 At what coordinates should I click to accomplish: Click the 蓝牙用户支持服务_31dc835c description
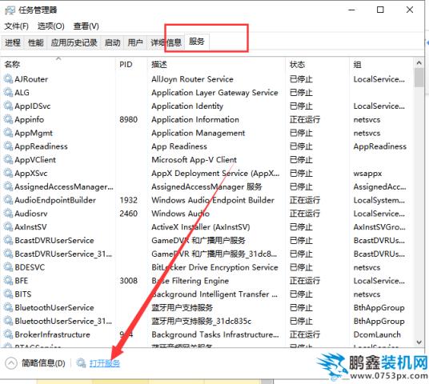(x=202, y=321)
